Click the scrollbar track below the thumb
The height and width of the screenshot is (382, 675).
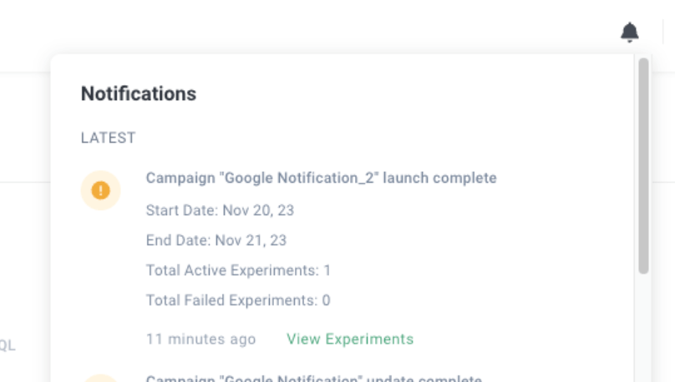[643, 328]
